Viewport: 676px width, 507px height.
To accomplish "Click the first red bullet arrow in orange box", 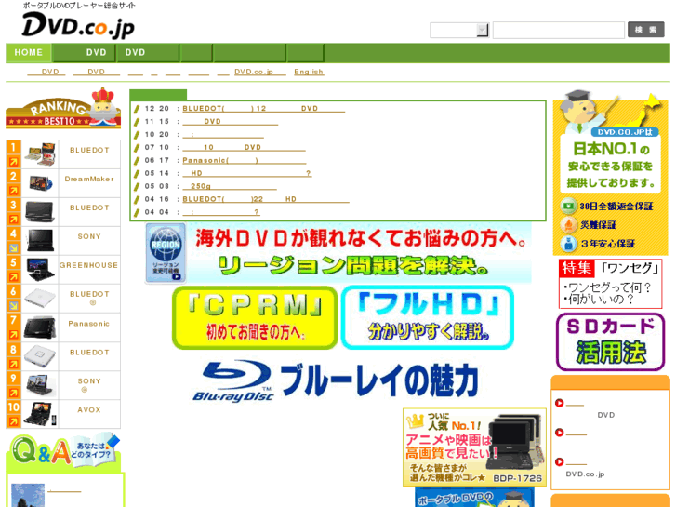I will (x=559, y=403).
